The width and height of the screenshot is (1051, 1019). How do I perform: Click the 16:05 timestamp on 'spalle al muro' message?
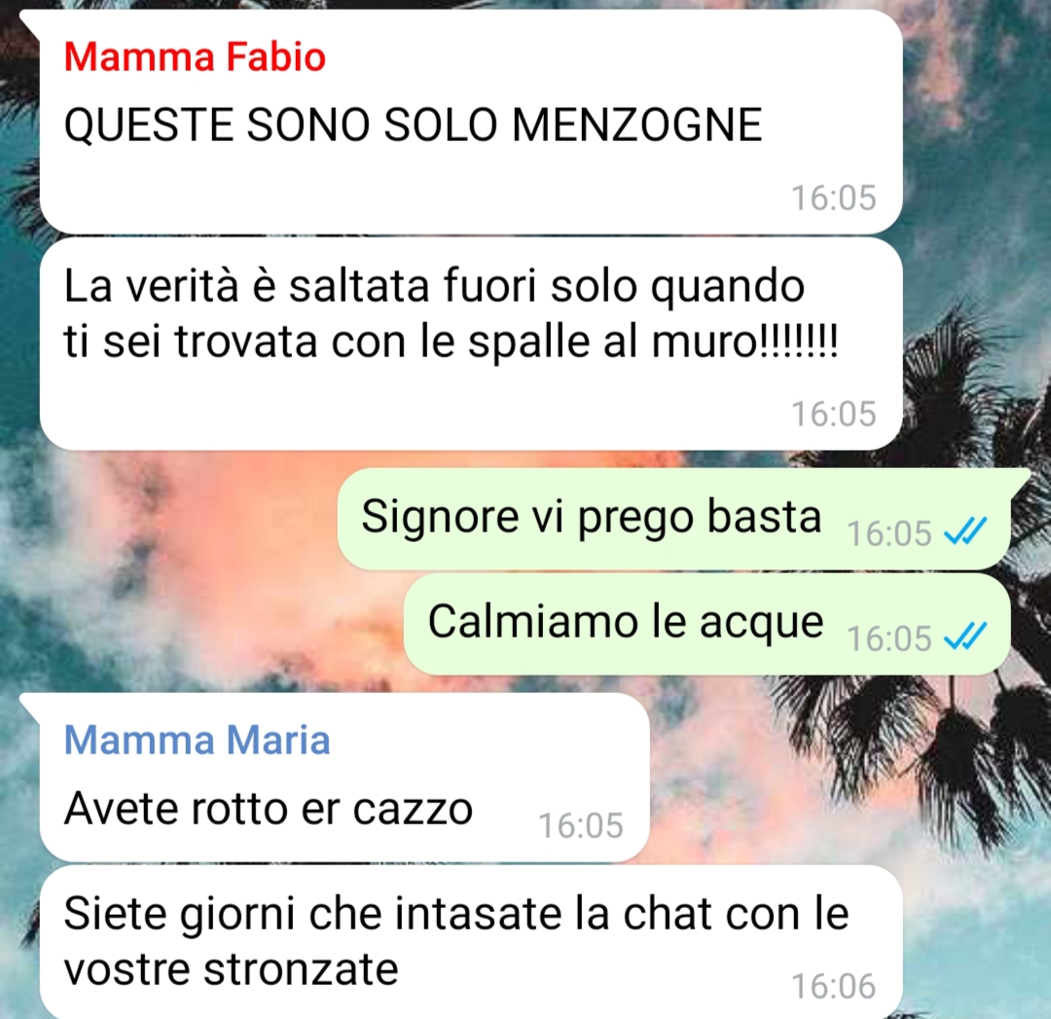834,414
